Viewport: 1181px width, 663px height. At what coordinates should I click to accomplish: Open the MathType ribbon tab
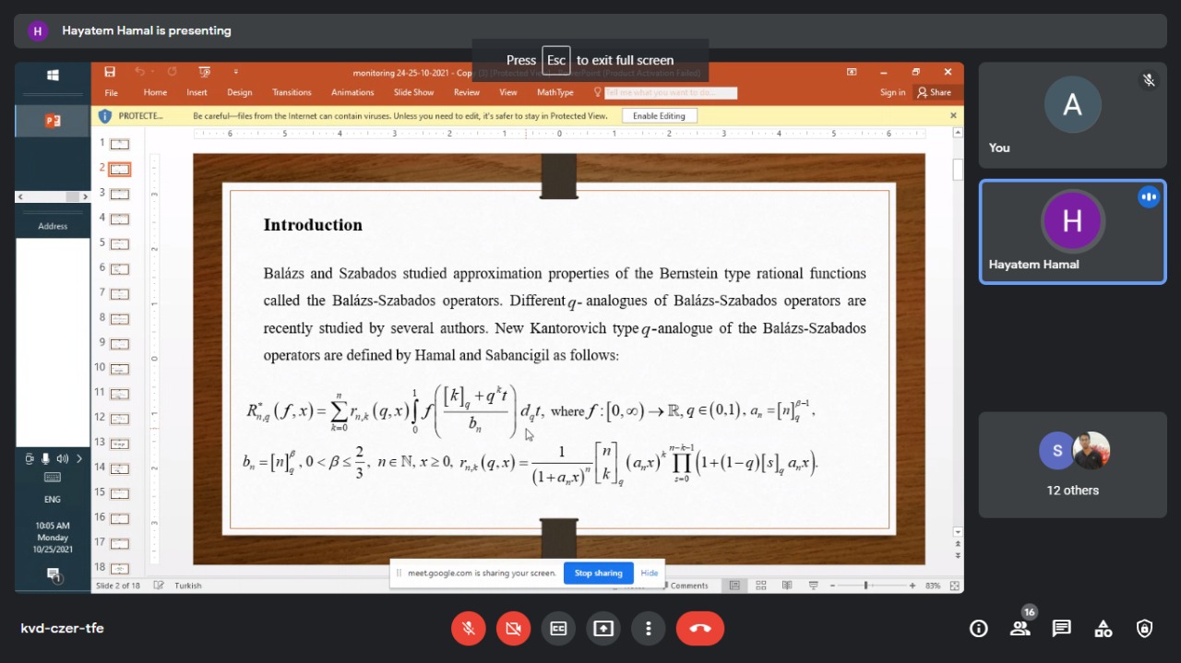pyautogui.click(x=555, y=92)
